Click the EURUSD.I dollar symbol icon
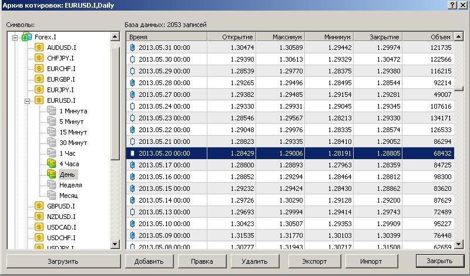The width and height of the screenshot is (470, 276). (x=39, y=100)
